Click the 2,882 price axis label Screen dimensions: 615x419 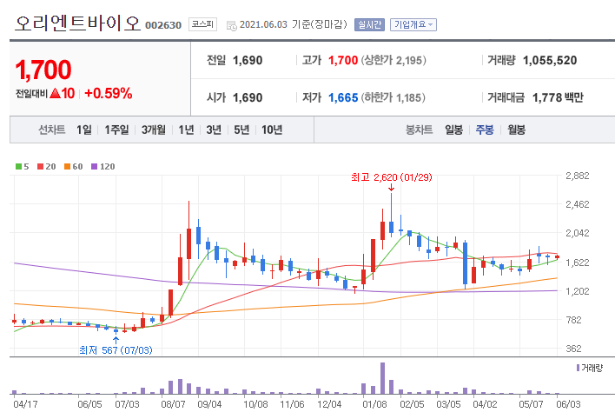pos(578,176)
